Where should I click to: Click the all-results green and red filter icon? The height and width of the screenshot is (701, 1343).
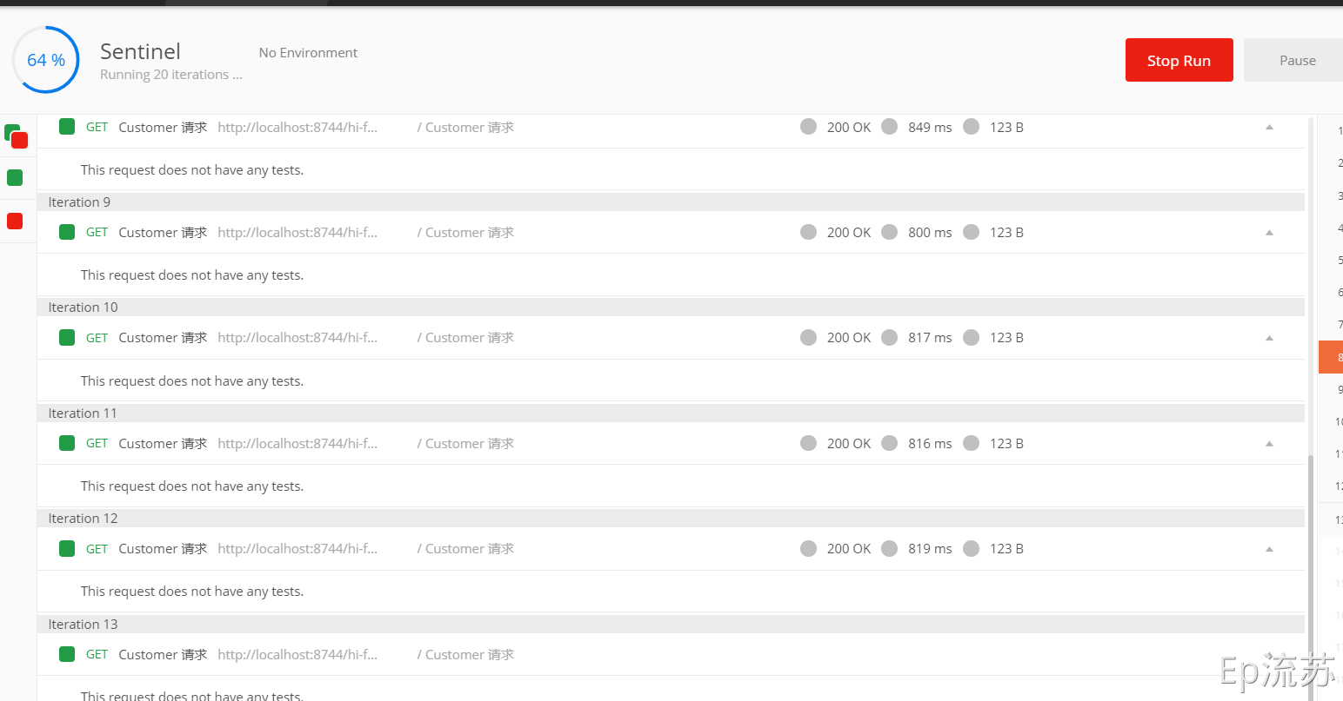16,136
